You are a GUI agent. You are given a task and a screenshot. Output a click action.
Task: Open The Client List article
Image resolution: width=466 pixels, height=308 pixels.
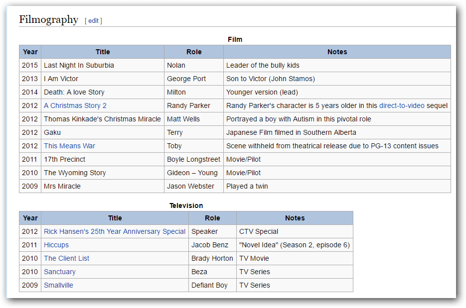tap(66, 258)
